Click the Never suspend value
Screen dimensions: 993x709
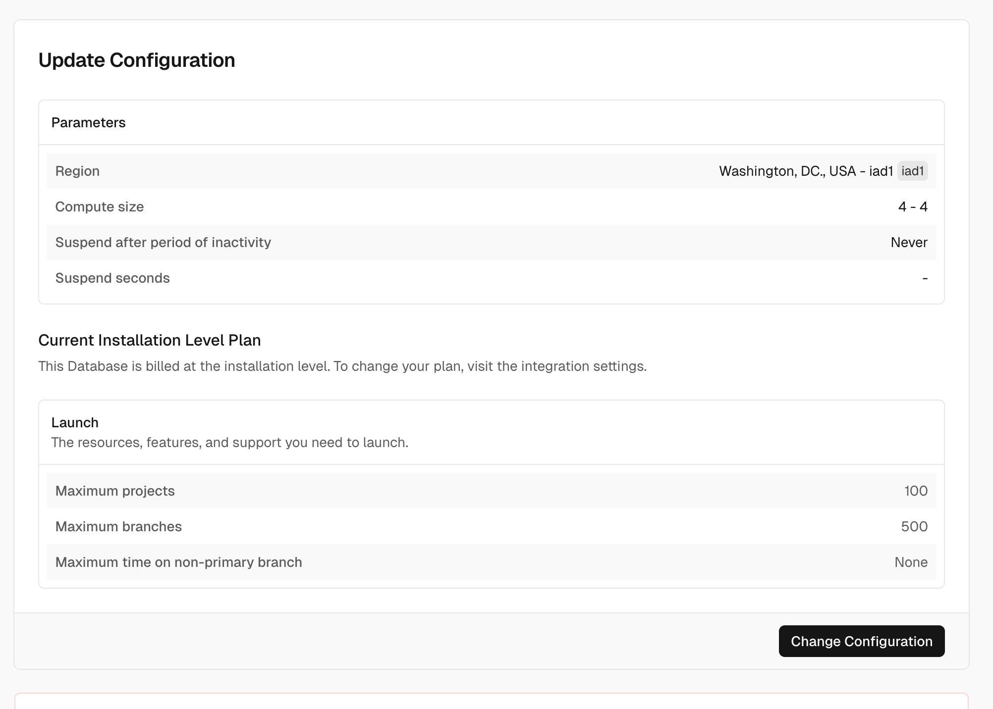[x=908, y=242]
